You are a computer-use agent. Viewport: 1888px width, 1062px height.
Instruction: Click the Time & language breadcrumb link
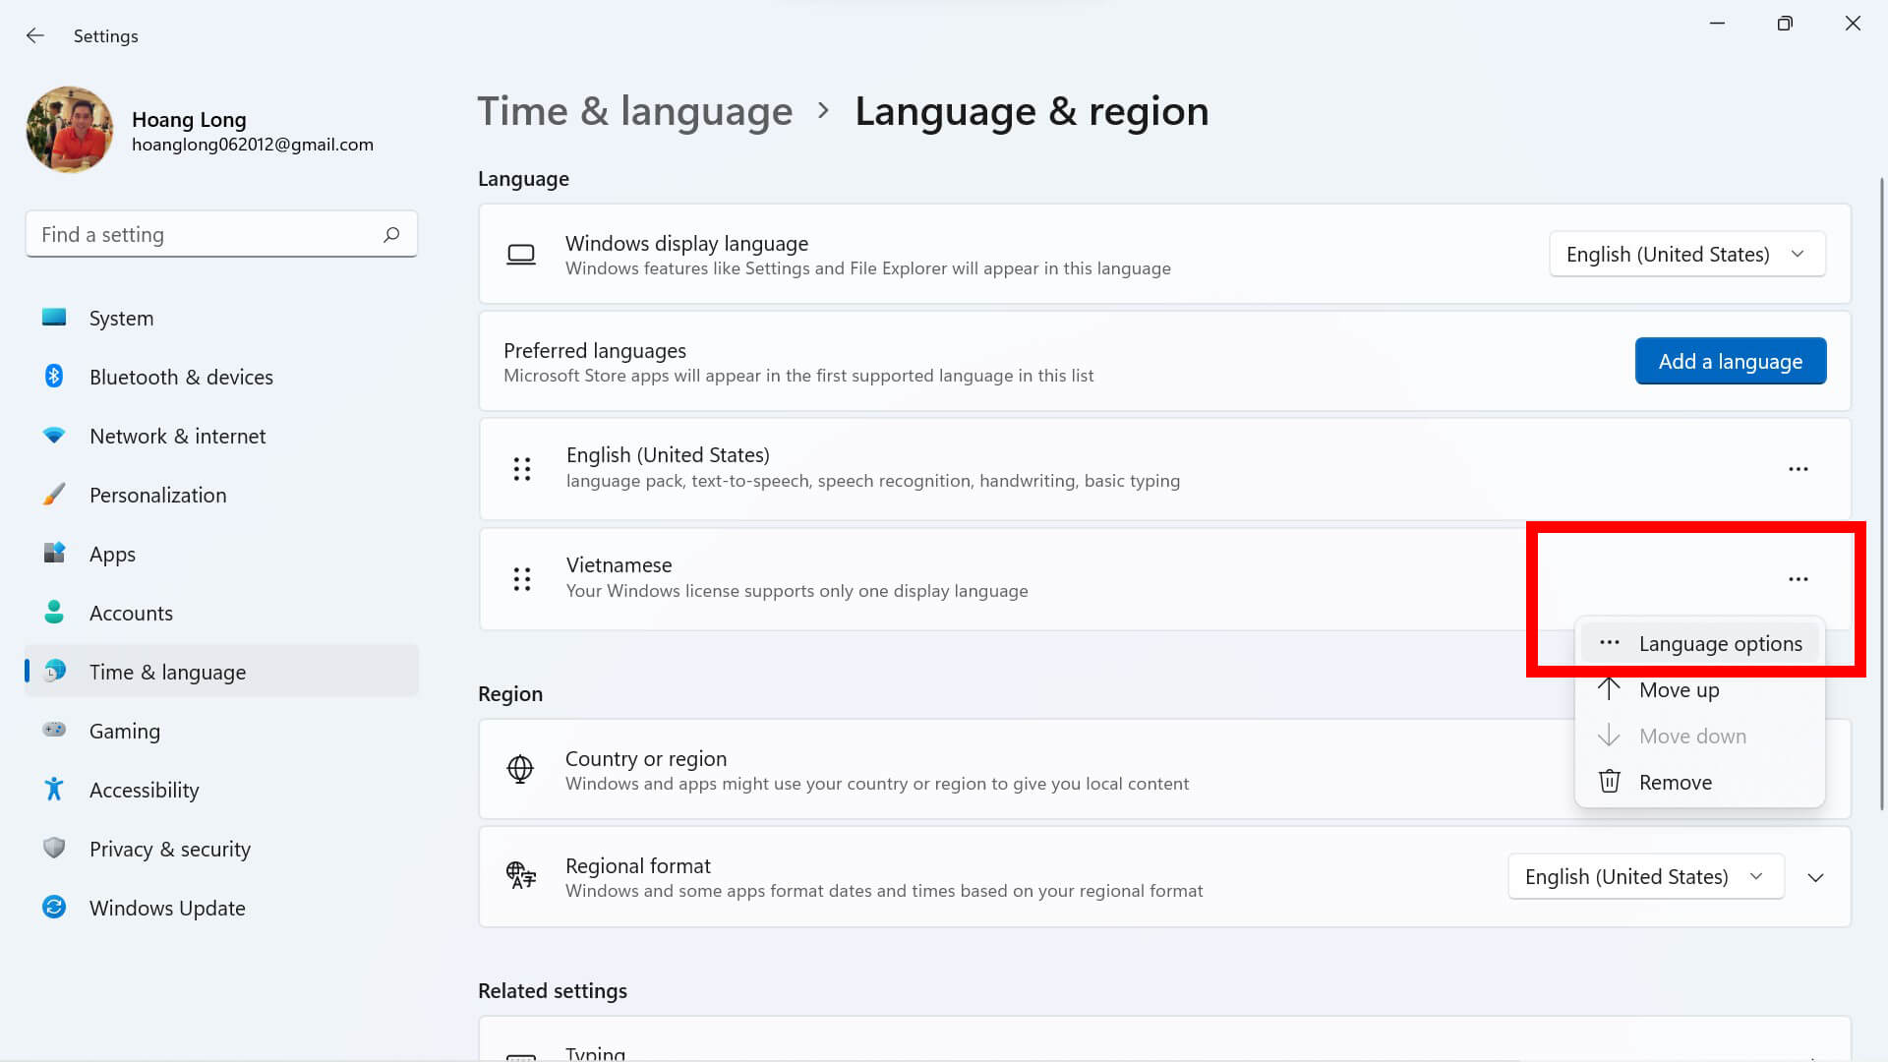coord(634,111)
